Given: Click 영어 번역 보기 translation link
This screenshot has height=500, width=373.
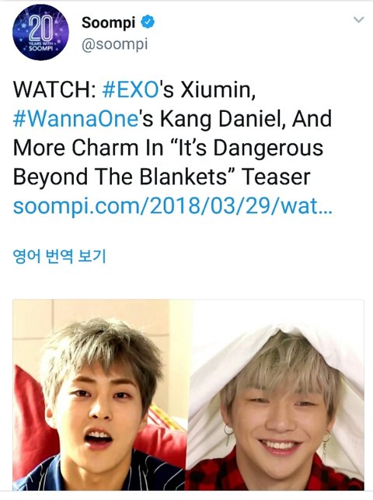Looking at the screenshot, I should [x=59, y=256].
